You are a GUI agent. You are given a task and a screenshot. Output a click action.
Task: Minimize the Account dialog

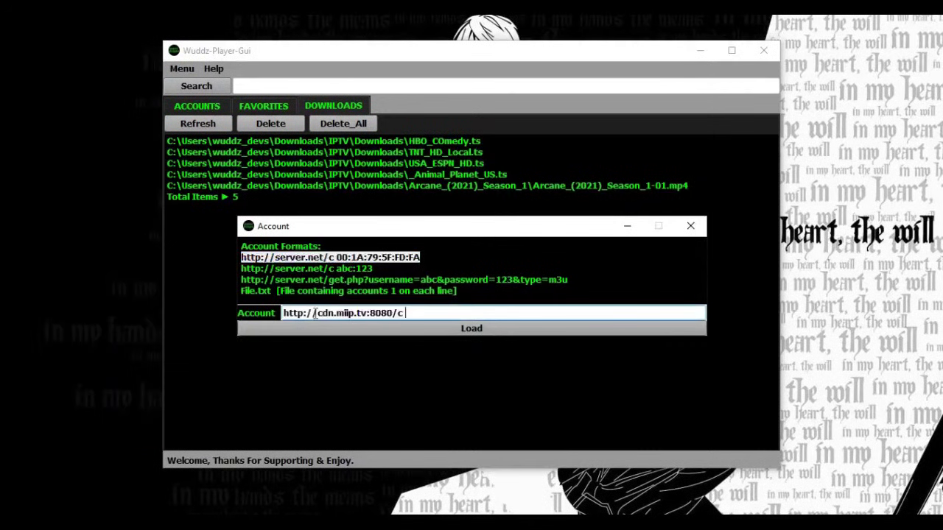(628, 226)
